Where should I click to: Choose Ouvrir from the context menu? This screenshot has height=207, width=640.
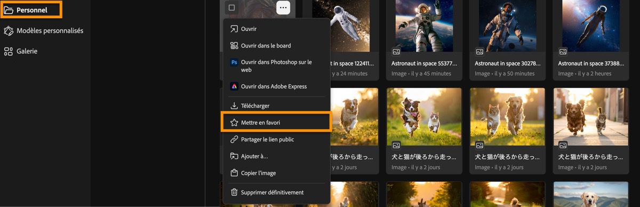tap(276, 29)
